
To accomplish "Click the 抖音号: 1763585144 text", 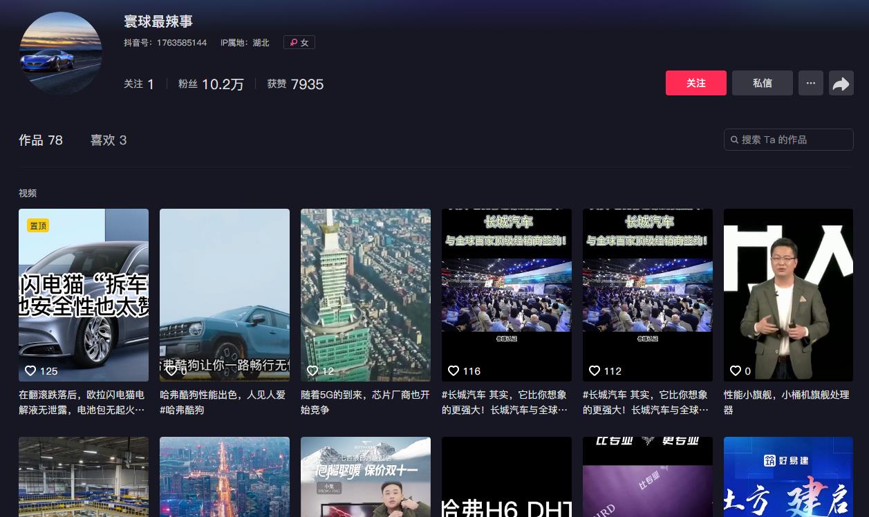I will 165,42.
